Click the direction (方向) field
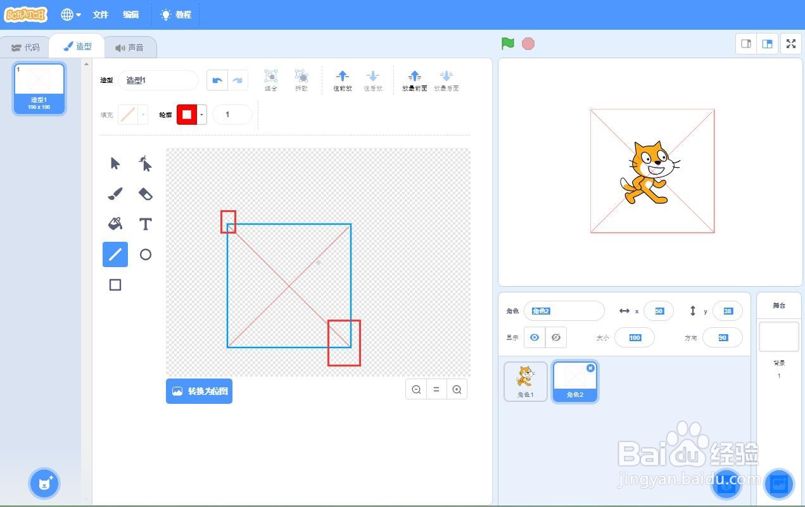805x507 pixels. 723,337
